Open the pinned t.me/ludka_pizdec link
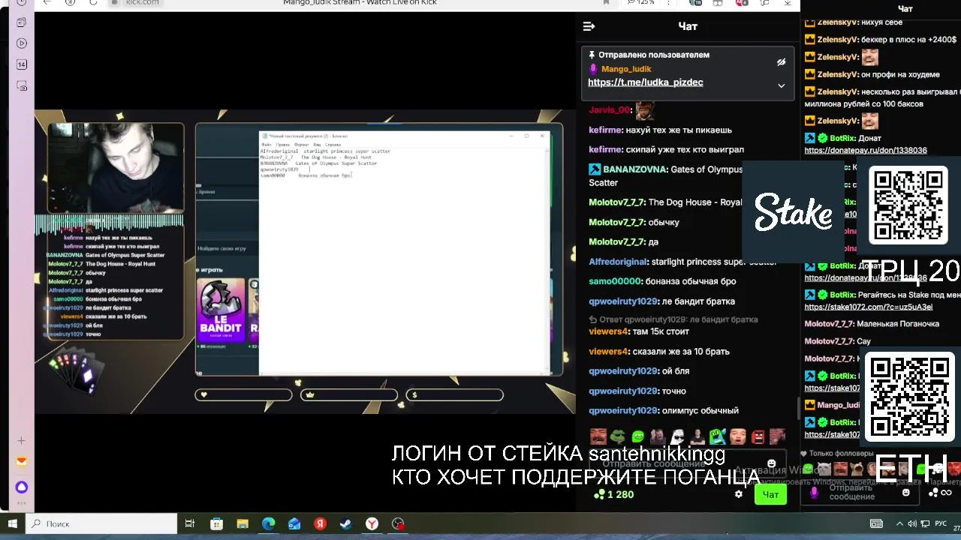The height and width of the screenshot is (540, 961). (646, 82)
